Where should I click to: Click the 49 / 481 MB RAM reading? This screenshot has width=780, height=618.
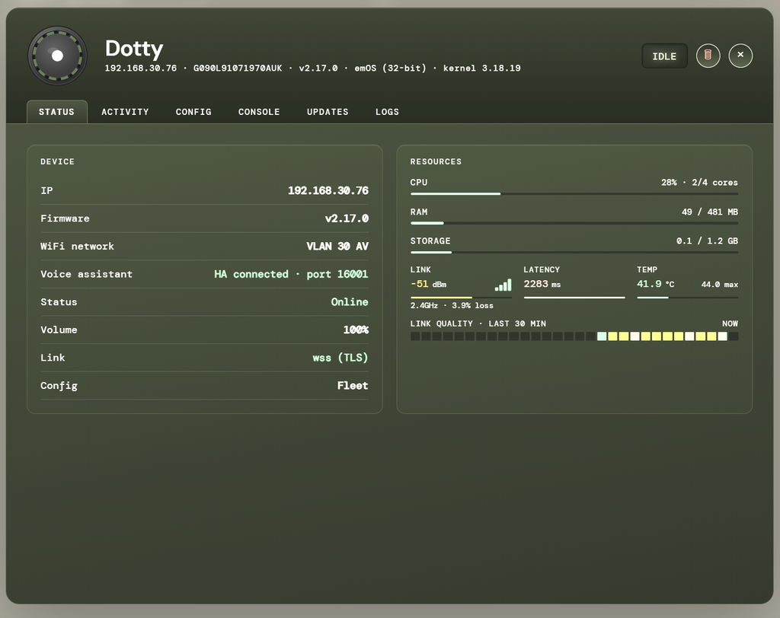(x=710, y=212)
